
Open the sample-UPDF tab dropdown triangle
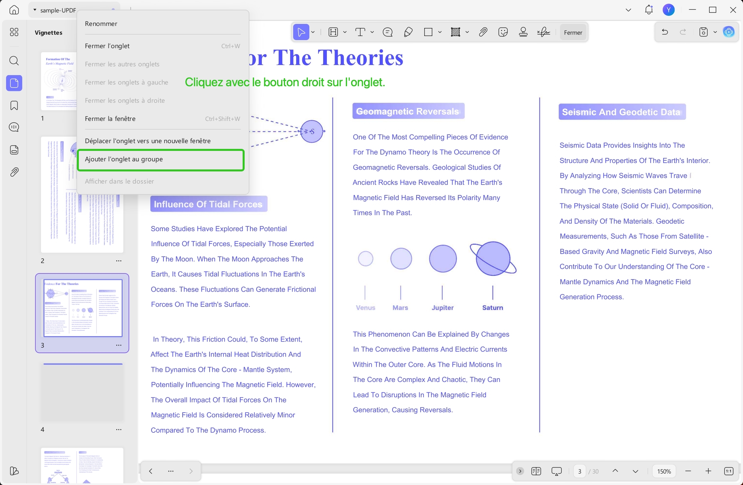[x=35, y=10]
